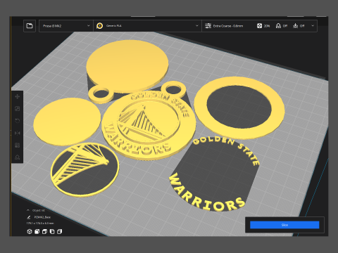Screen dimensions: 338x253
Task: Expand the print settings panel chevron
Action: (x=313, y=26)
